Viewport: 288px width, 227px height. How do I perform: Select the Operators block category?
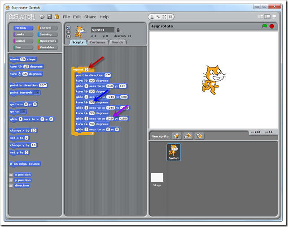[x=48, y=41]
